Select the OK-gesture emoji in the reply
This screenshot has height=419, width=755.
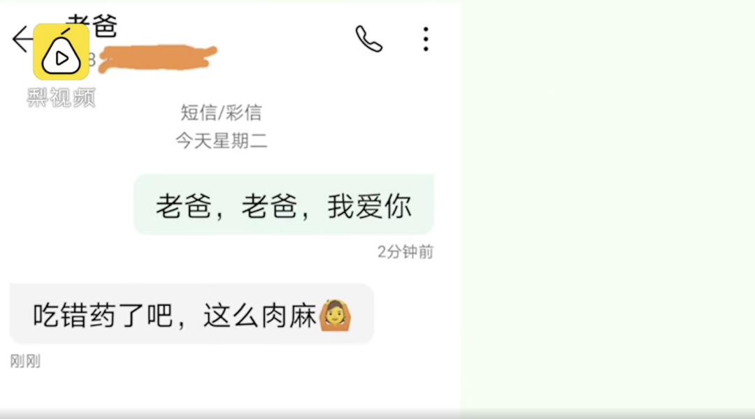point(335,316)
